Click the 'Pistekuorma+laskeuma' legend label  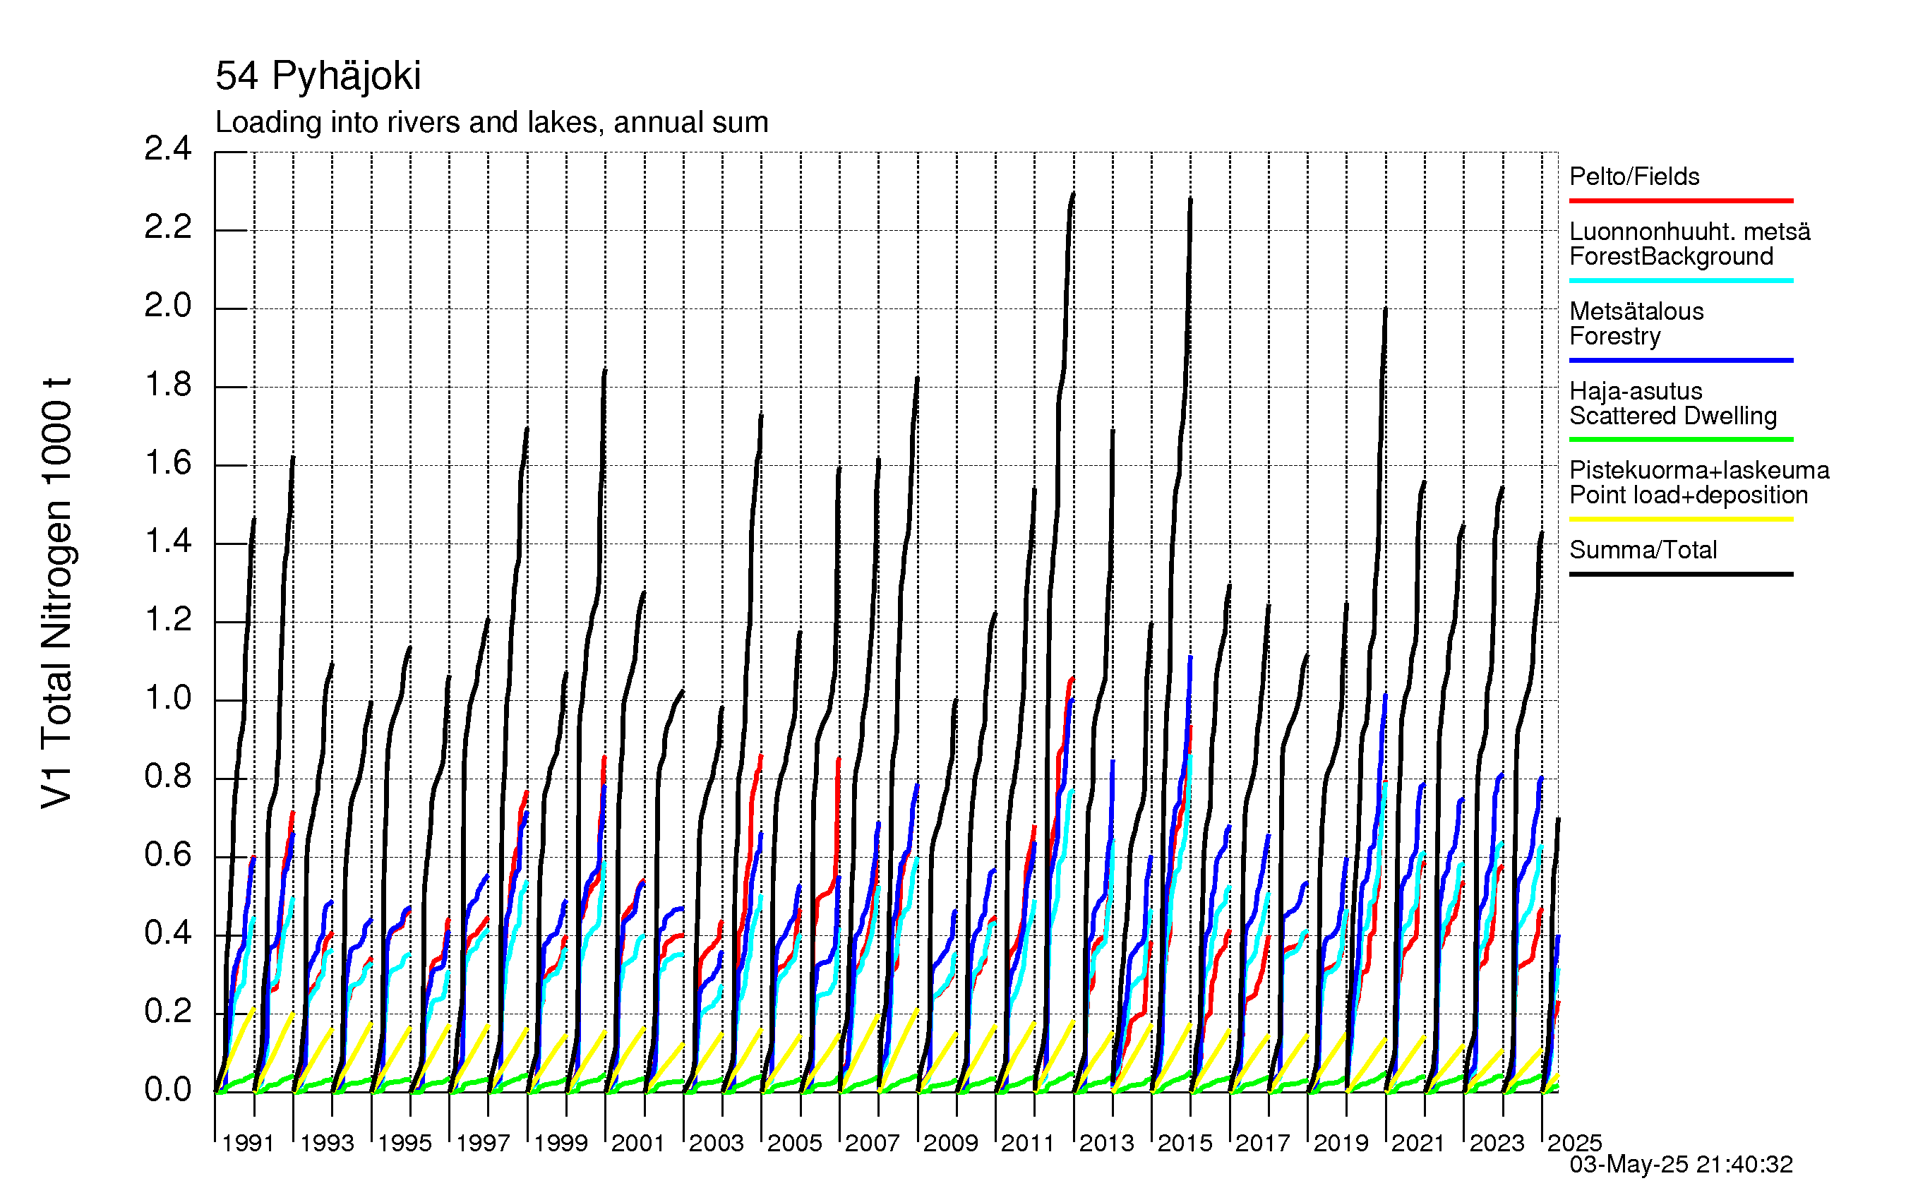[x=1699, y=470]
